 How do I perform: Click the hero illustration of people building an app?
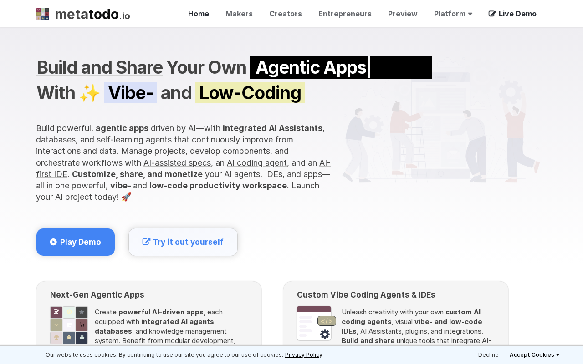click(441, 120)
